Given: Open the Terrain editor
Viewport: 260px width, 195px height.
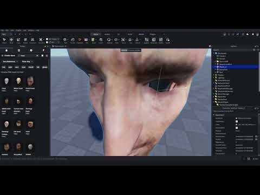Looking at the screenshot, I should point(73,40).
